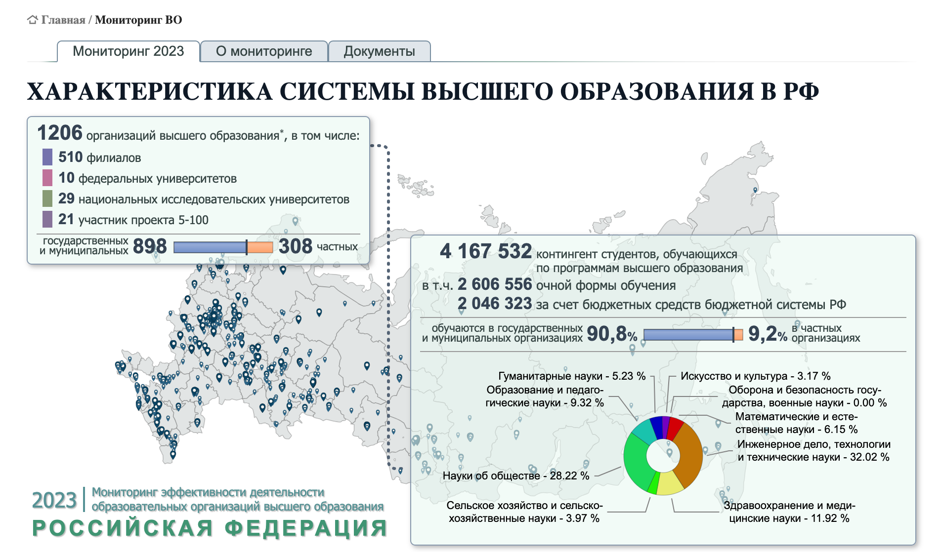Viewport: 941px width, 552px height.
Task: Click the home icon in the breadcrumb
Action: pos(33,20)
